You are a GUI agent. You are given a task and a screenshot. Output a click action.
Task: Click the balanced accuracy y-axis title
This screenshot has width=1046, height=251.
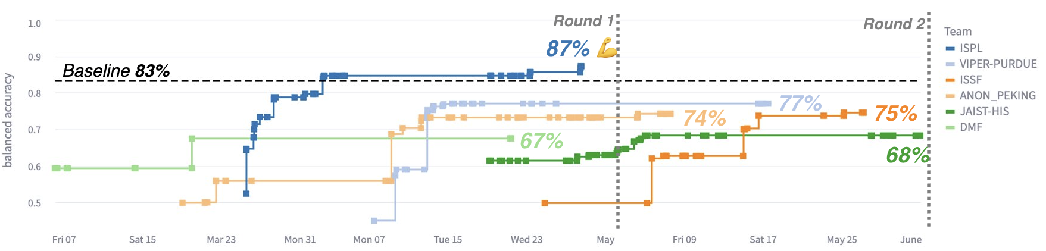[x=8, y=120]
